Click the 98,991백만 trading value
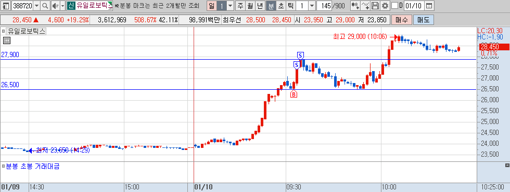The width and height of the screenshot is (510, 192). pyautogui.click(x=204, y=20)
